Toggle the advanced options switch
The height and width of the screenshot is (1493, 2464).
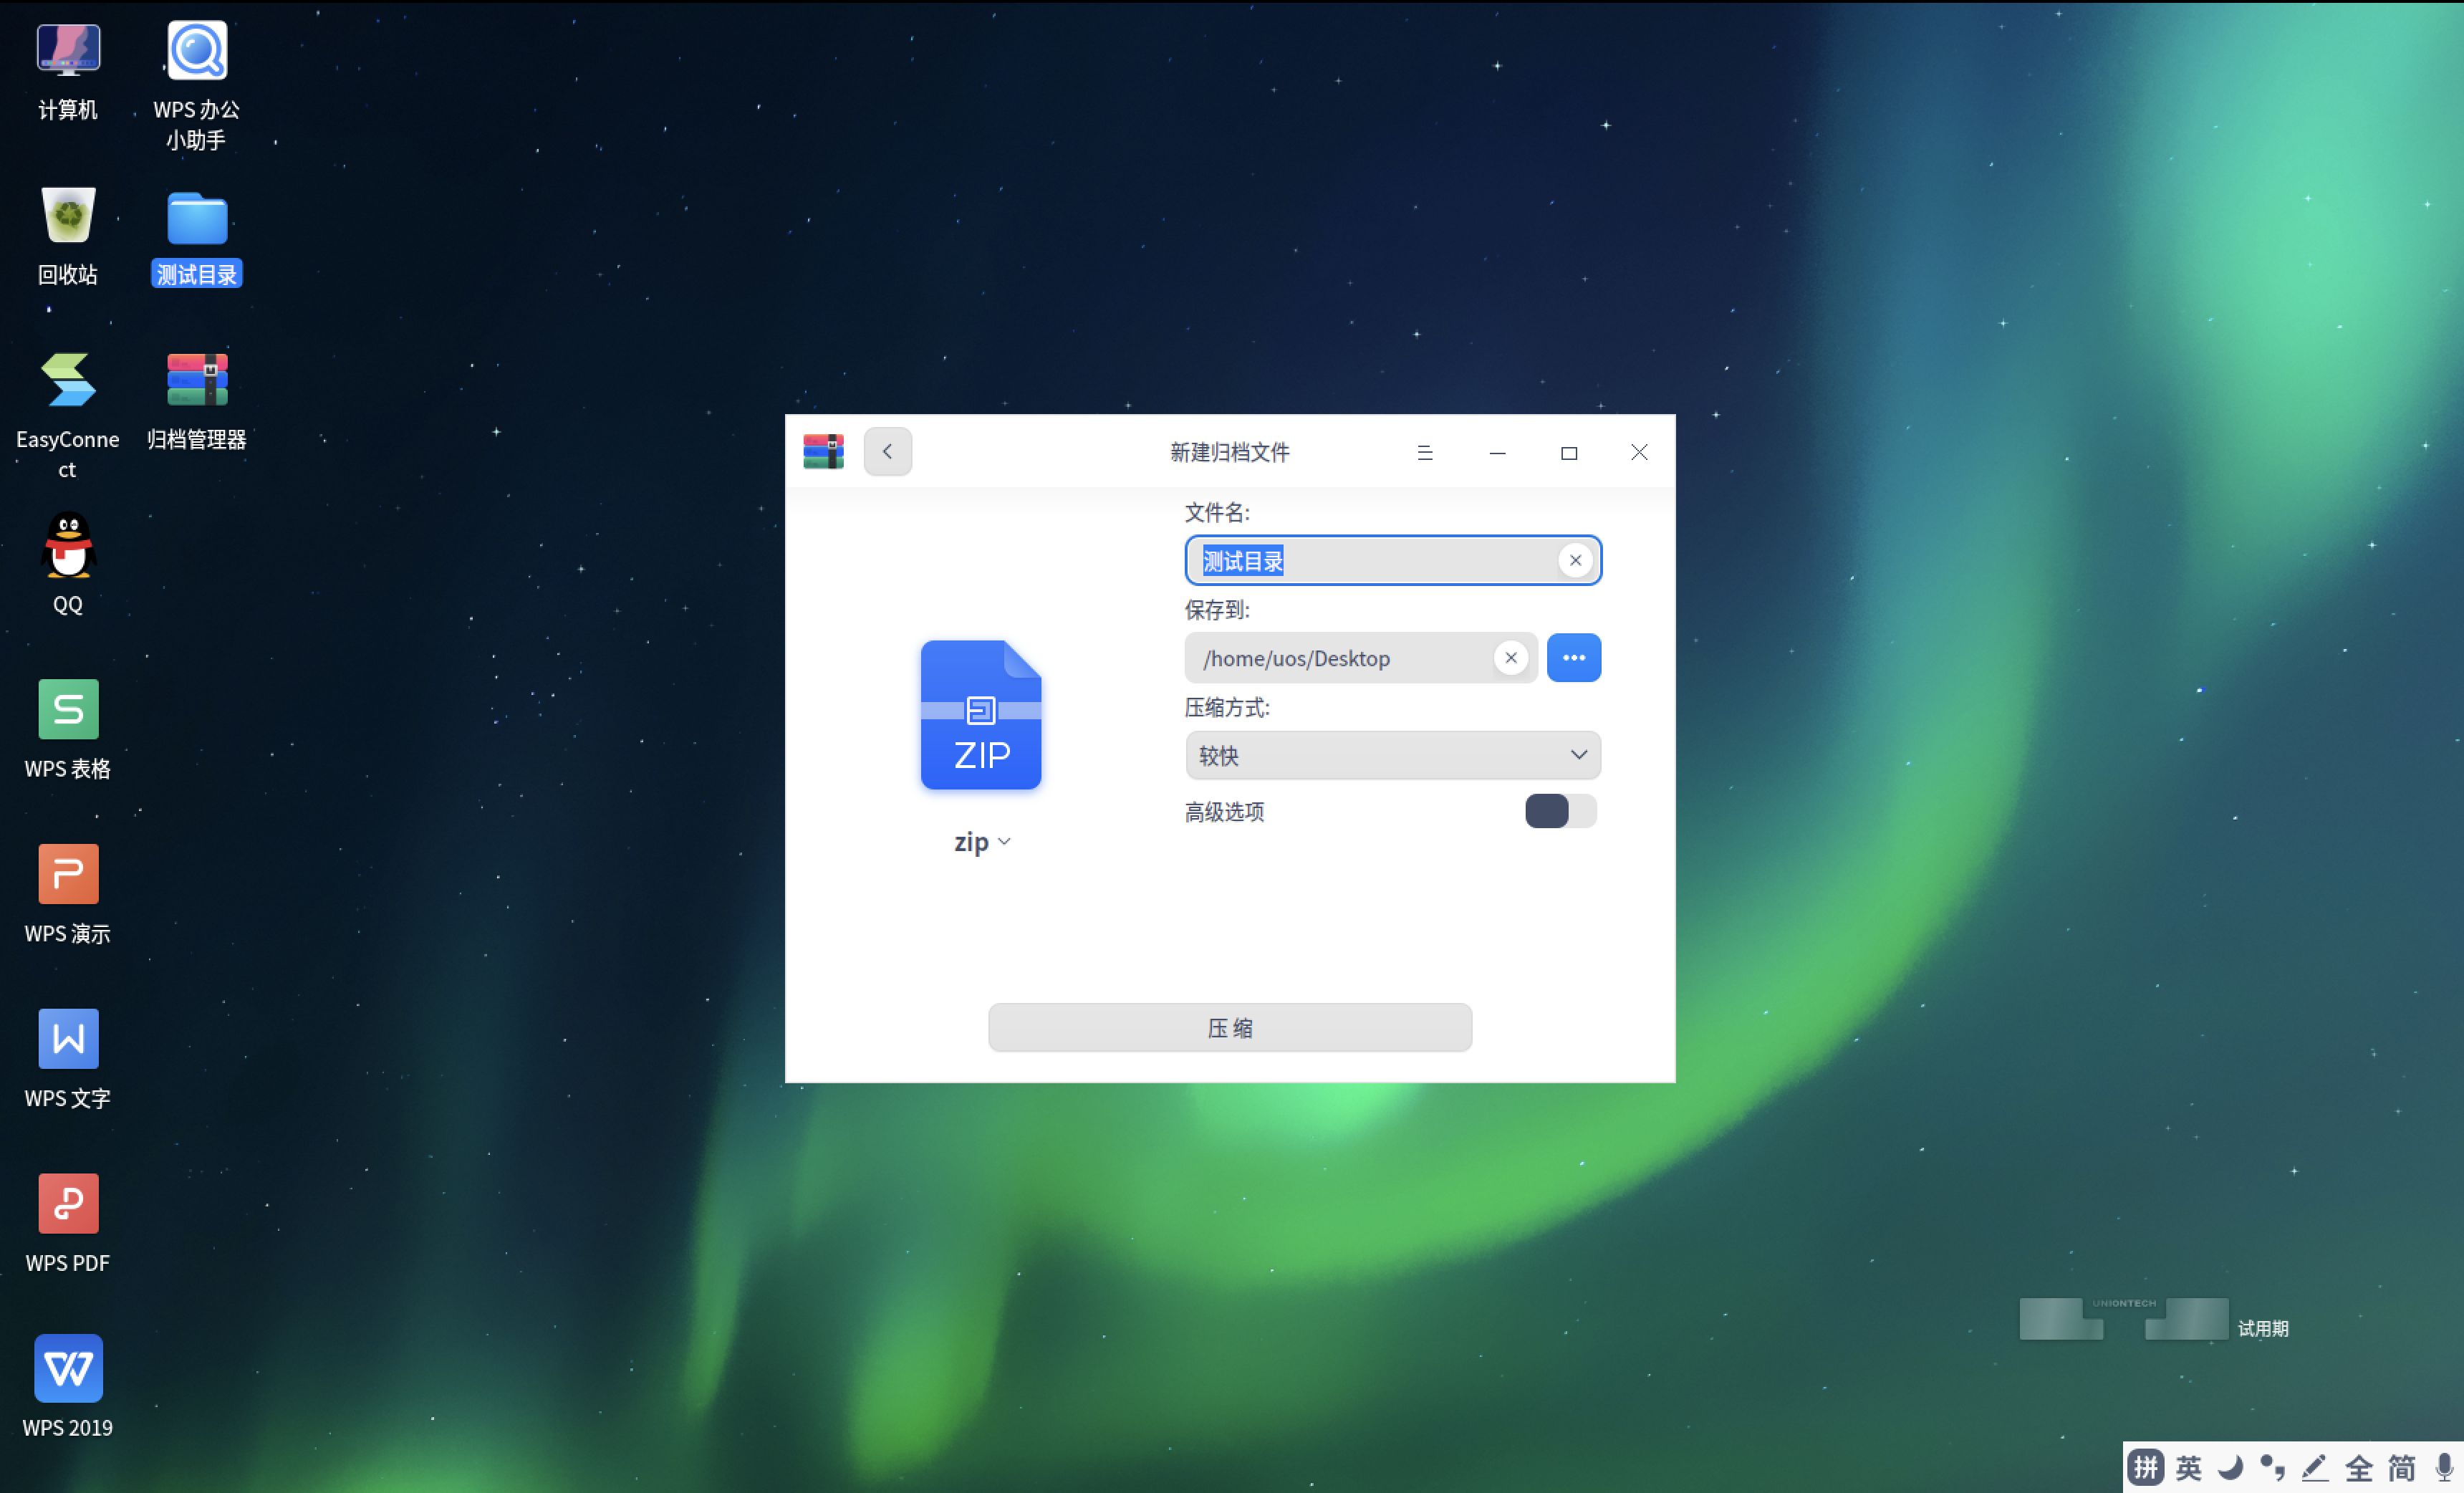tap(1559, 811)
